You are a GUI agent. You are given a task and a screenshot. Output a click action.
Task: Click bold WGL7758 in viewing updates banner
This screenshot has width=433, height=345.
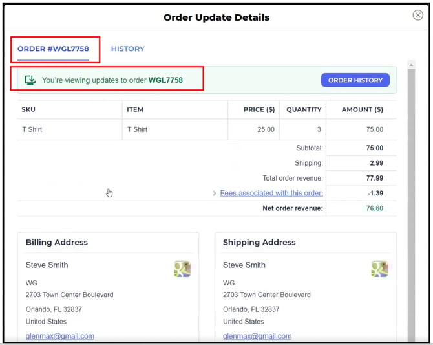(x=165, y=80)
